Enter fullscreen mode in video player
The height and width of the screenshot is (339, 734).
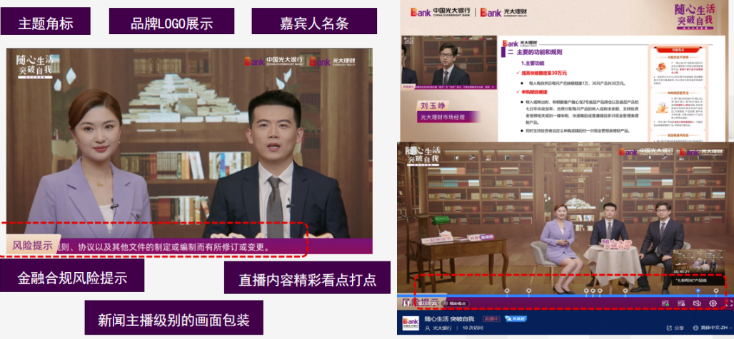[728, 303]
